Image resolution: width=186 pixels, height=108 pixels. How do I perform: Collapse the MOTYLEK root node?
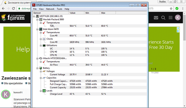(x=34, y=16)
